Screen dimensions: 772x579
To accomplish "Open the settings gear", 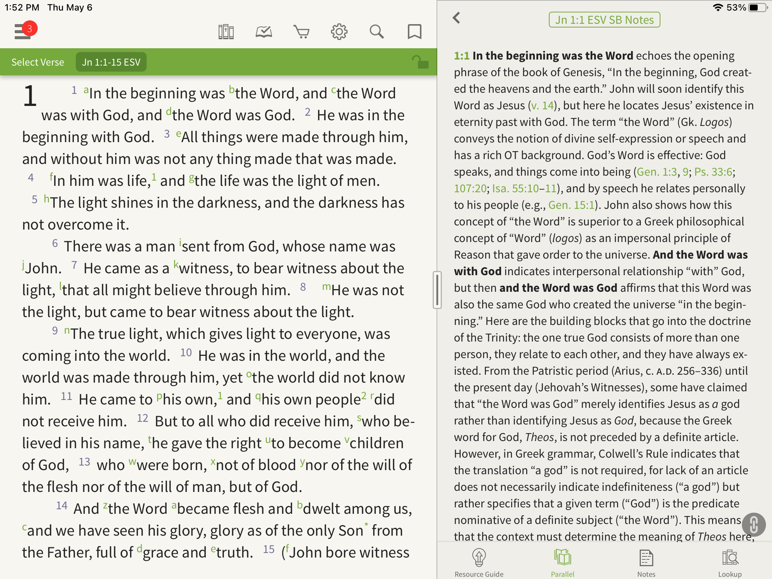I will tap(339, 32).
